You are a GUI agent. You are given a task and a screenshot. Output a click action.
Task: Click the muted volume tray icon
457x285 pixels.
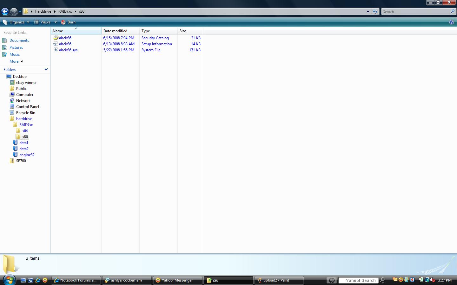tap(433, 280)
